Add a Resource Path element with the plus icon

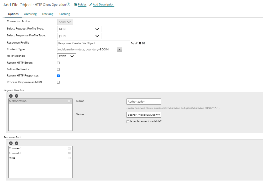click(x=11, y=143)
